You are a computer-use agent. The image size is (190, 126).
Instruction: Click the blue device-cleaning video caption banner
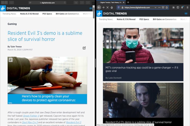tap(47, 99)
